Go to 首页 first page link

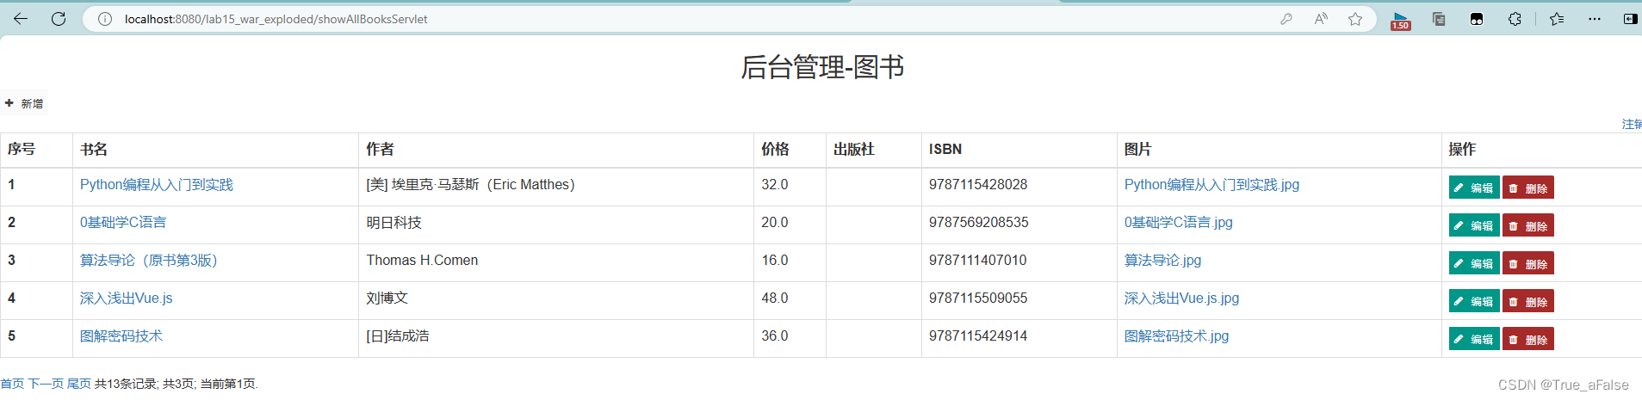click(x=12, y=384)
